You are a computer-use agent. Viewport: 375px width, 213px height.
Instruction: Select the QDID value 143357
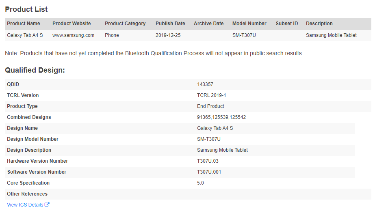[x=205, y=84]
